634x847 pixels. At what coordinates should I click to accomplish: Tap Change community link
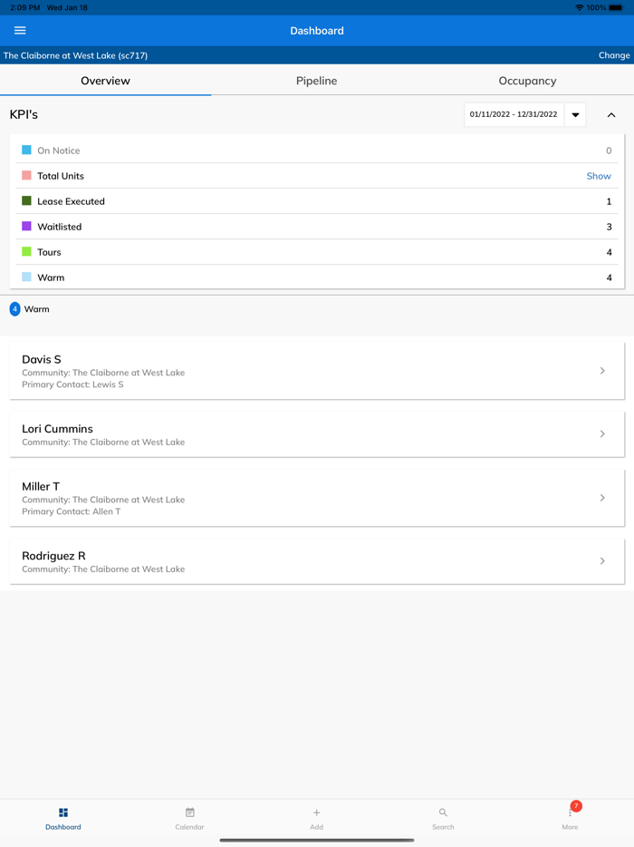[x=614, y=55]
